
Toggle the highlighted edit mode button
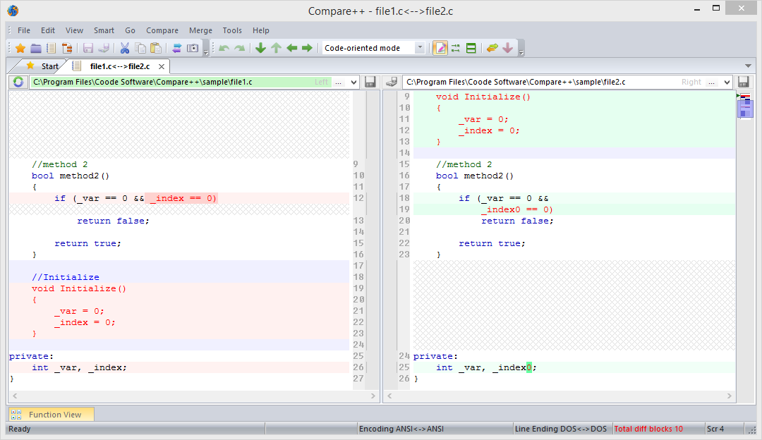[x=440, y=48]
